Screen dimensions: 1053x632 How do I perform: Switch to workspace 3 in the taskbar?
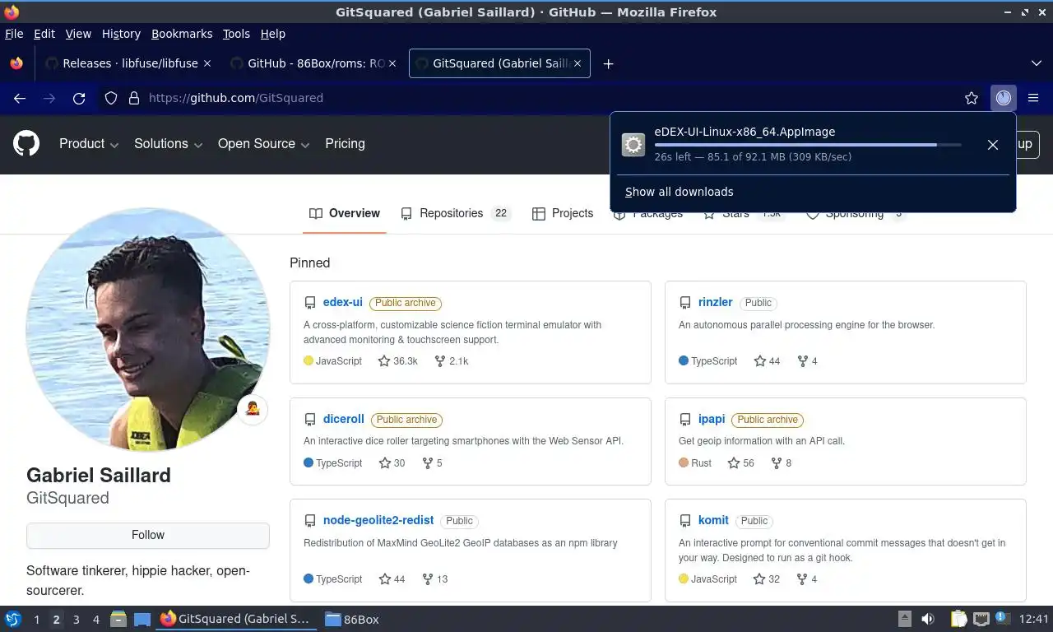point(76,620)
